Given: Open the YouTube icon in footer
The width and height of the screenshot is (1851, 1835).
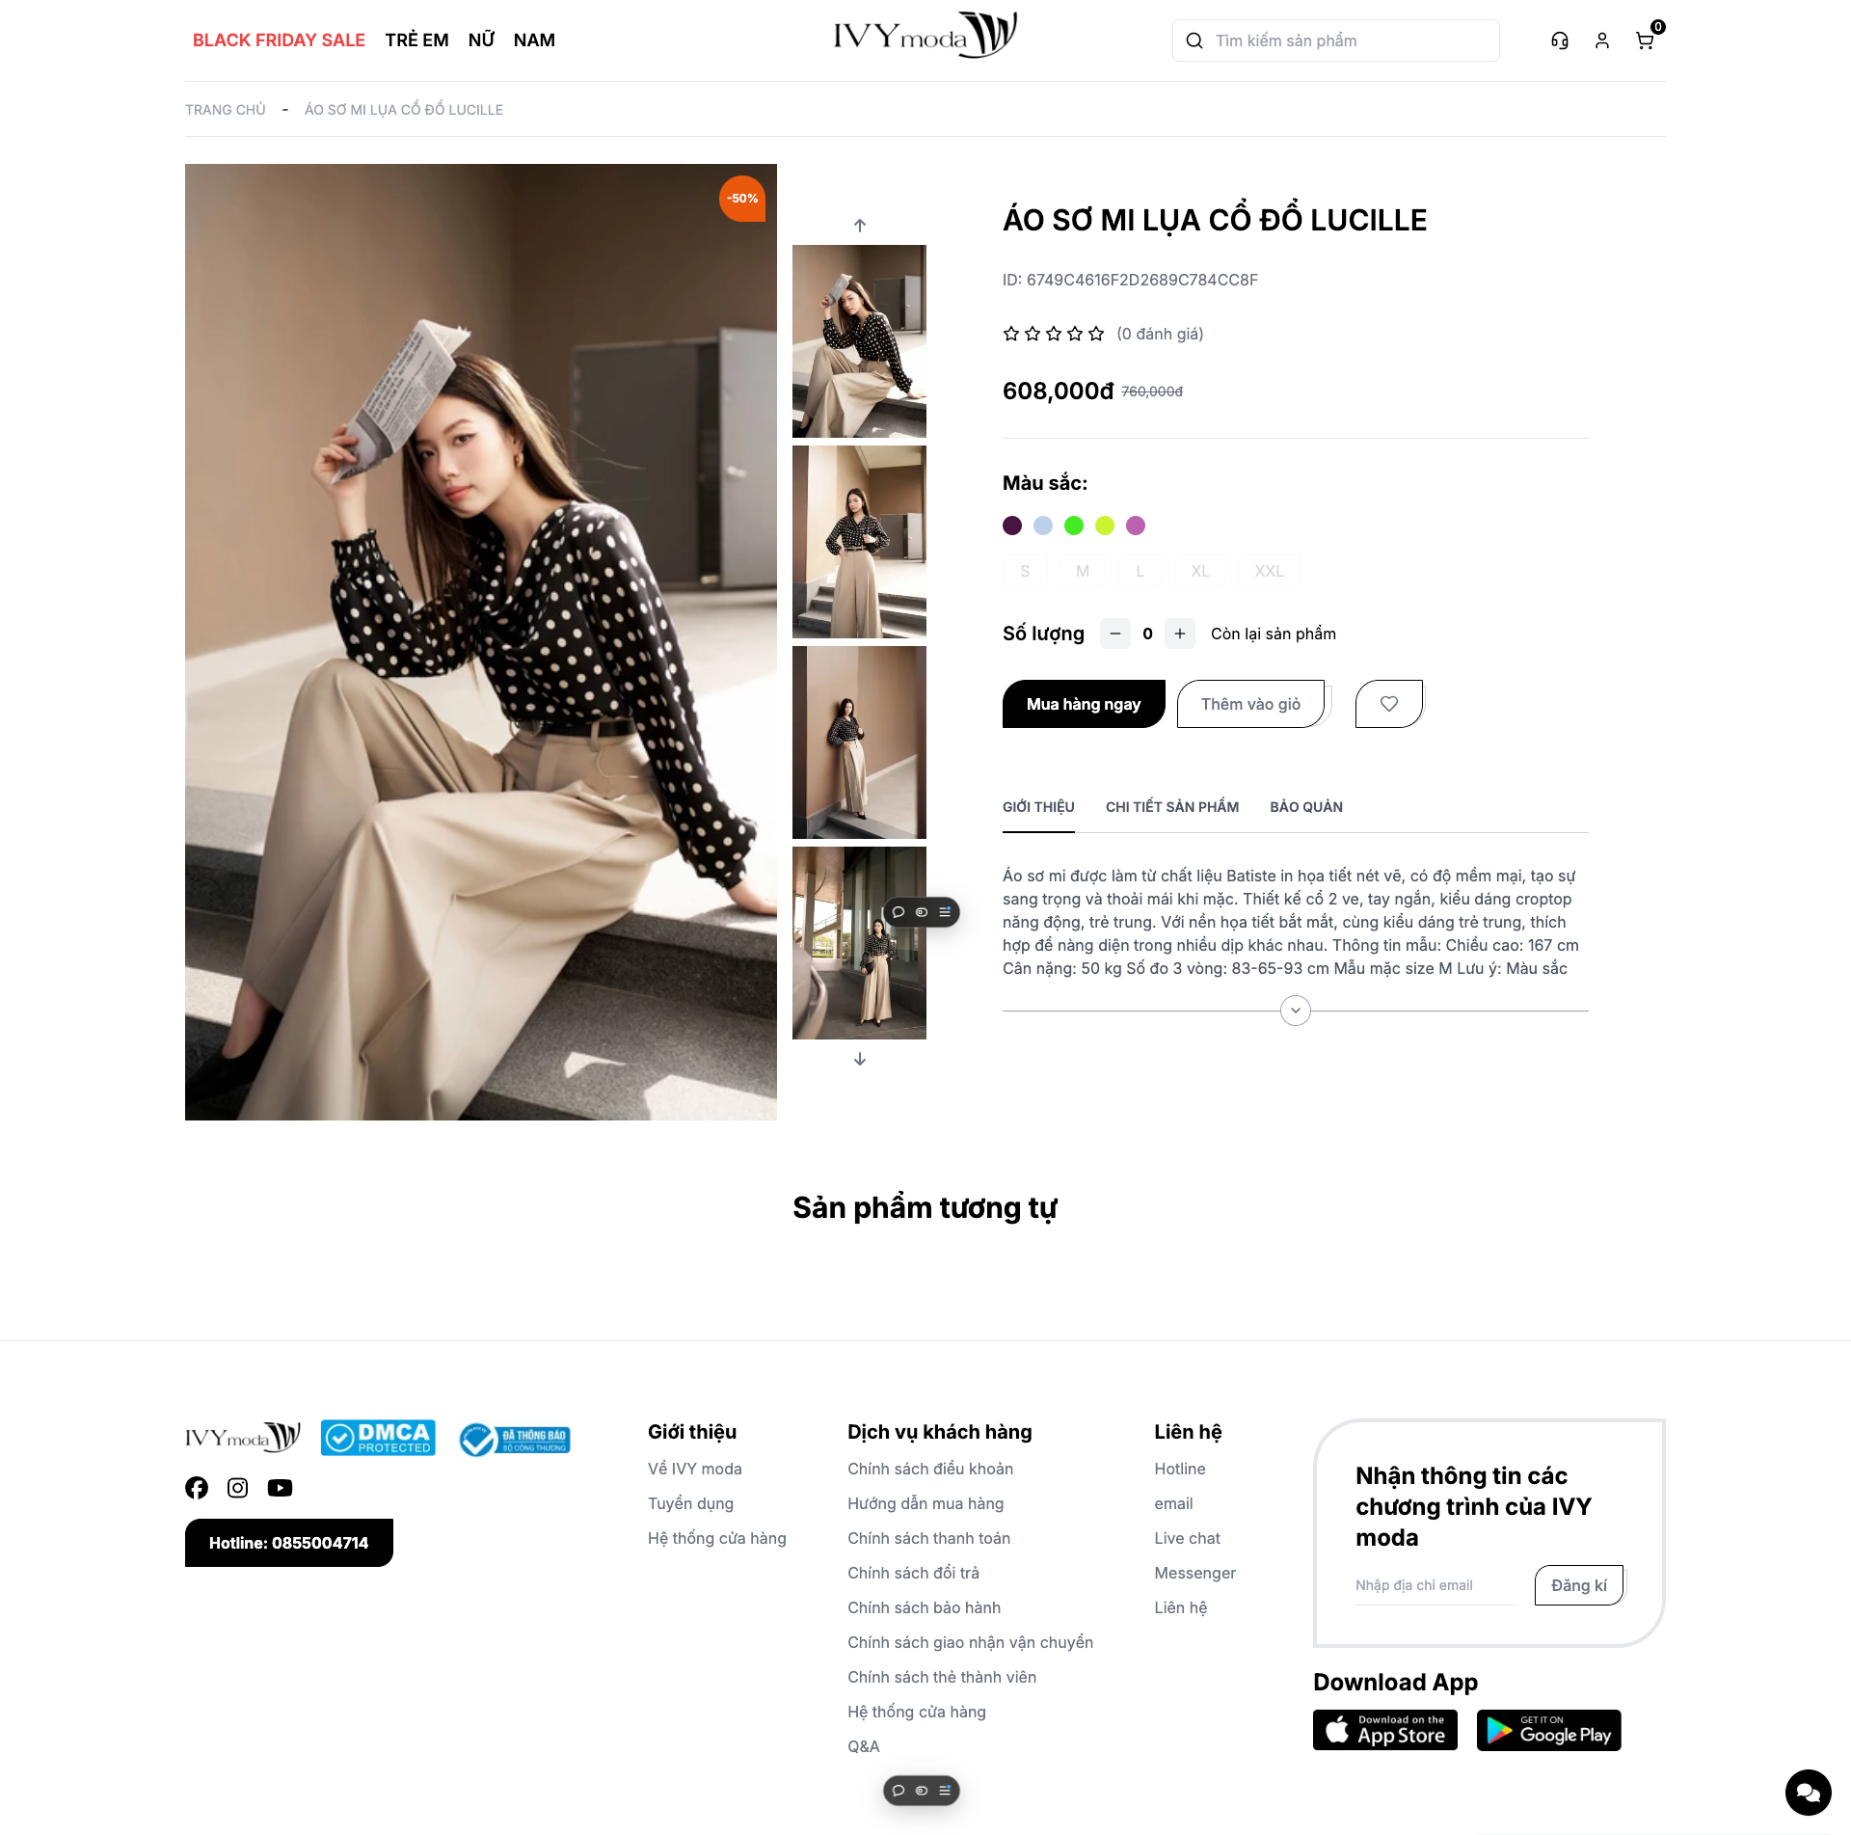Looking at the screenshot, I should (281, 1488).
